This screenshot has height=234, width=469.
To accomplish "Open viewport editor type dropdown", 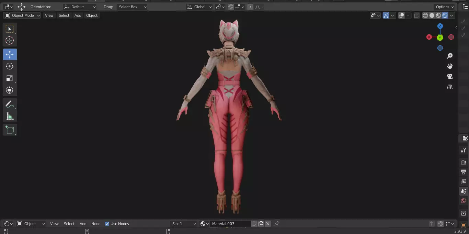I will click(x=9, y=7).
